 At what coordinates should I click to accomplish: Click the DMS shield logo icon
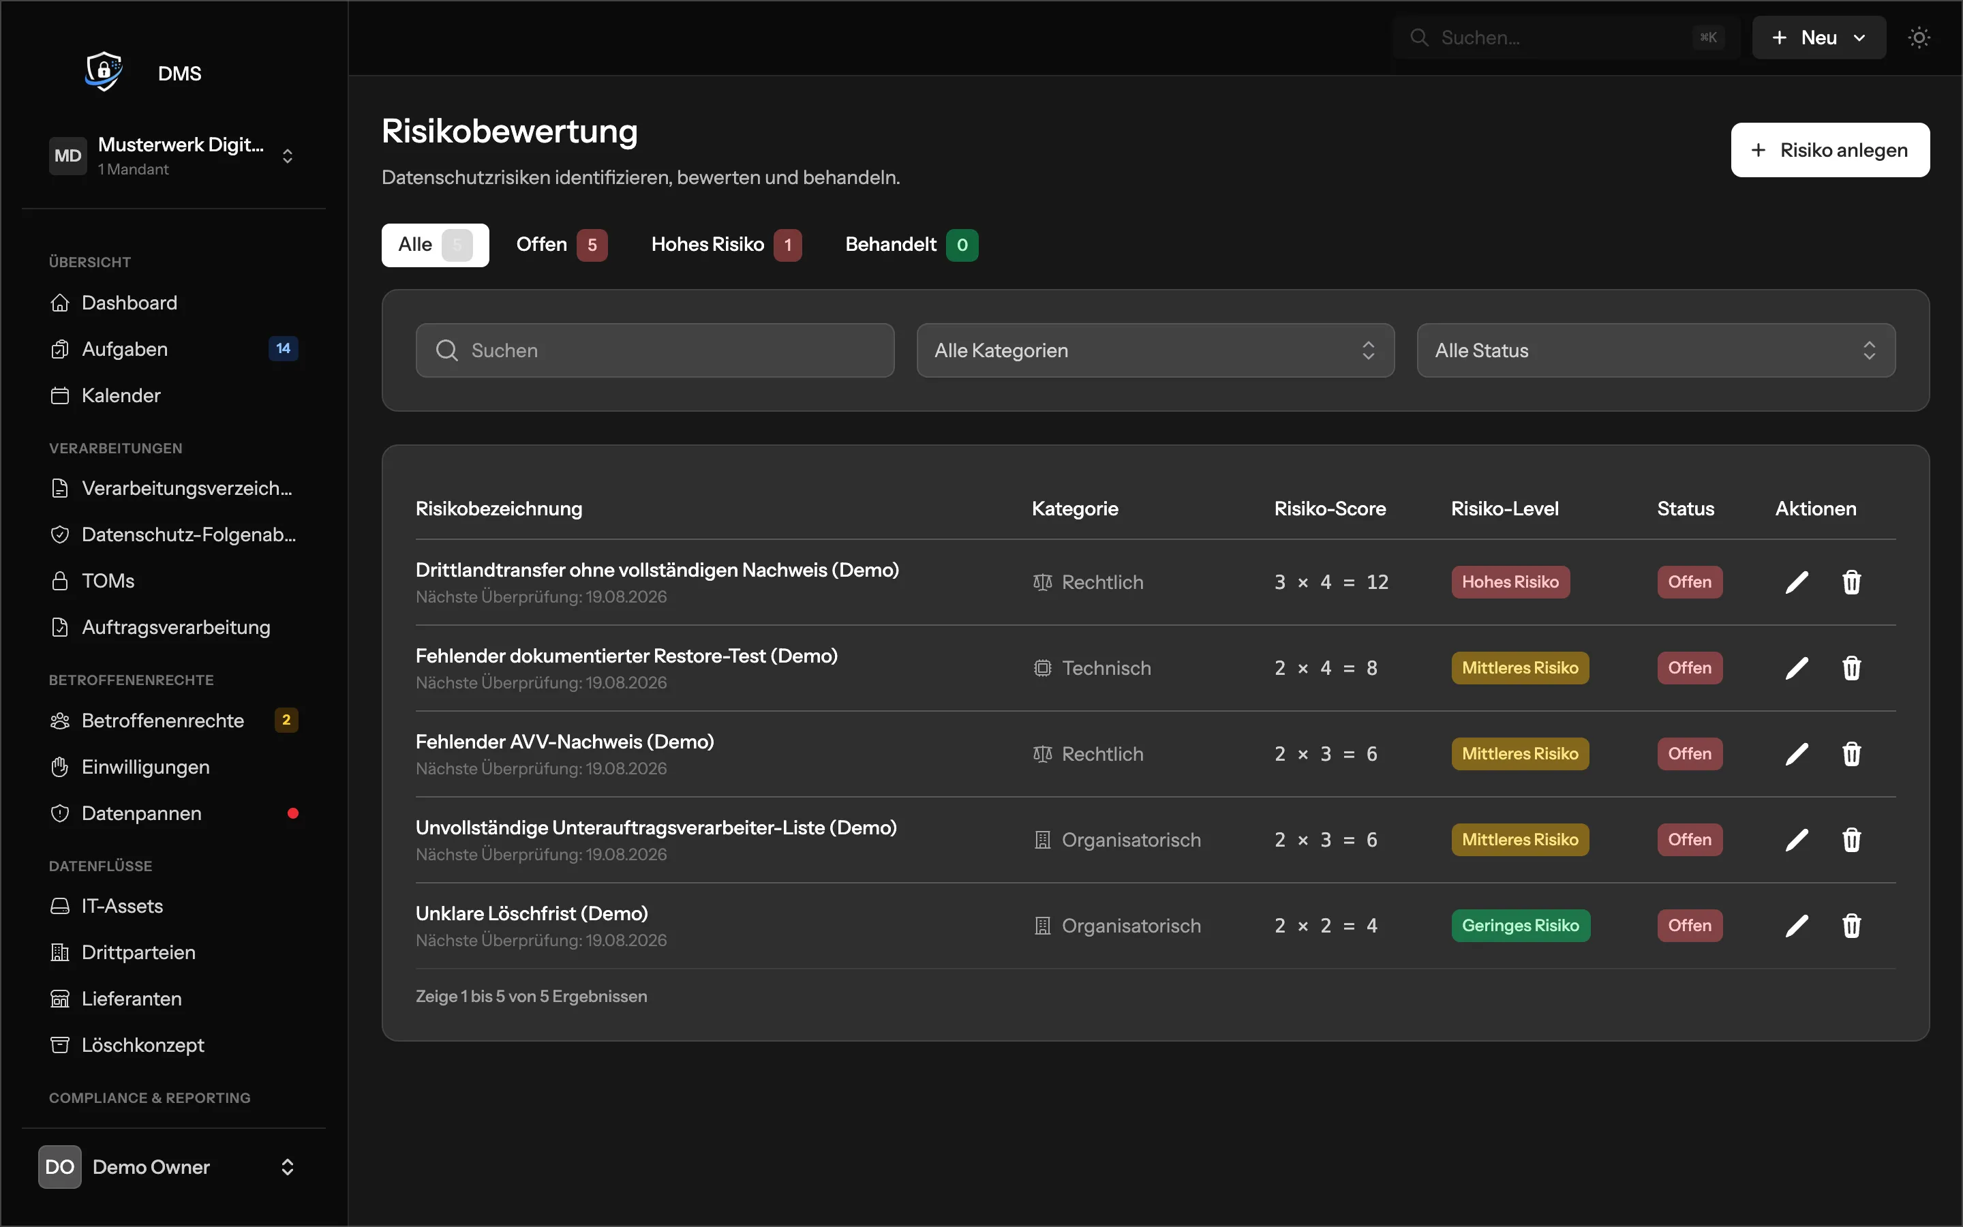[104, 72]
